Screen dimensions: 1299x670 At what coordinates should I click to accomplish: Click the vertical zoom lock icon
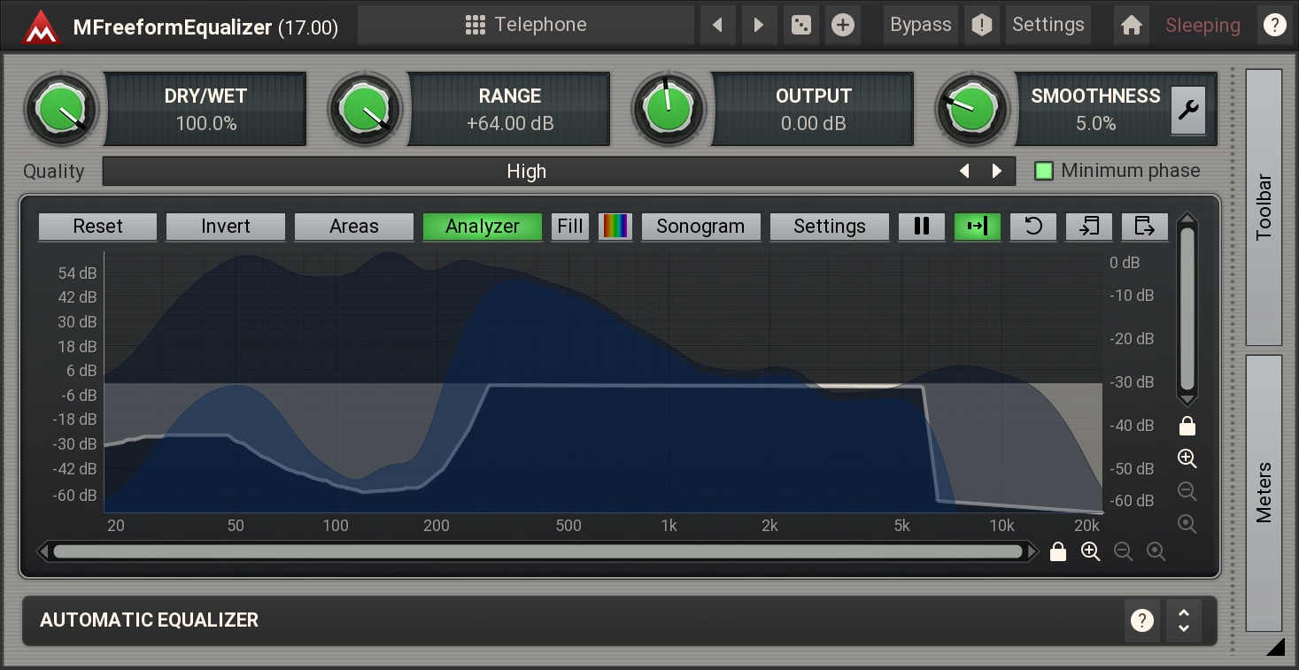(x=1187, y=427)
